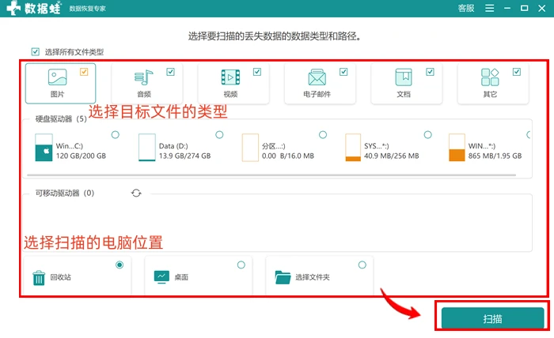The height and width of the screenshot is (338, 554).
Task: Select the 文档 document file type icon
Action: (404, 77)
